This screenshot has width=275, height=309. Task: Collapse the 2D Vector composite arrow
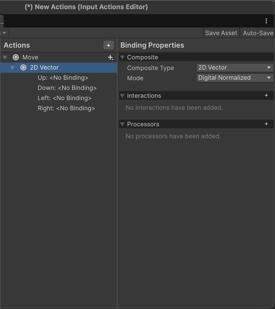[x=12, y=68]
